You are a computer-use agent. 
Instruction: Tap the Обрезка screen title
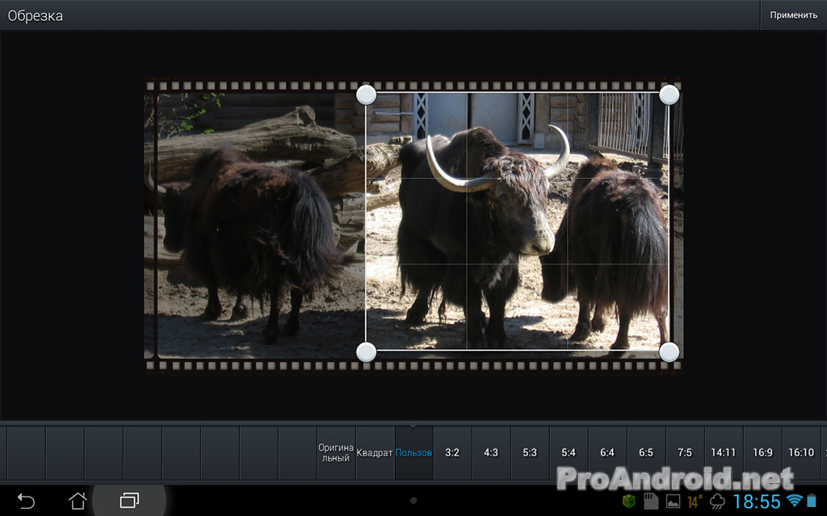[x=35, y=16]
